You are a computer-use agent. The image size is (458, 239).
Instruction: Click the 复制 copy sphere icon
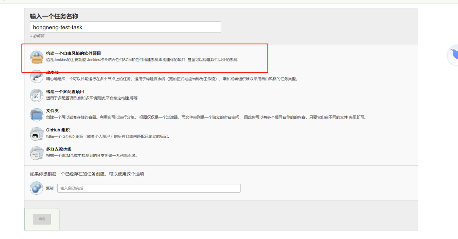pyautogui.click(x=36, y=188)
